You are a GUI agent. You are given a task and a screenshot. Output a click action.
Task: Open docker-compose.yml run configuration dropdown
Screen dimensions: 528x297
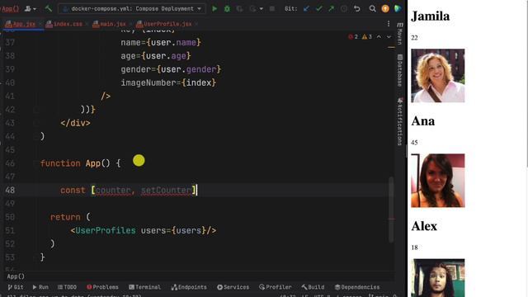[x=132, y=8]
